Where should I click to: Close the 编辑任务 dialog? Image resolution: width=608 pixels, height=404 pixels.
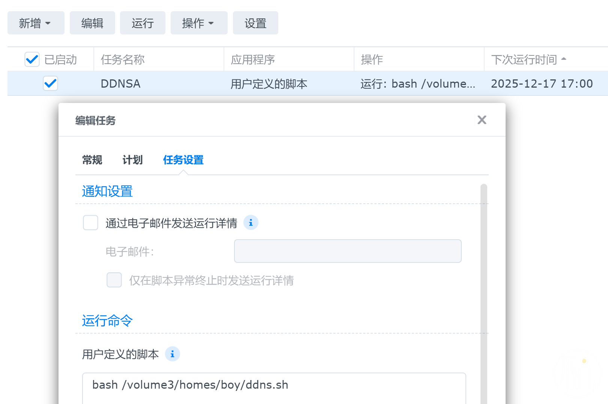pyautogui.click(x=482, y=120)
